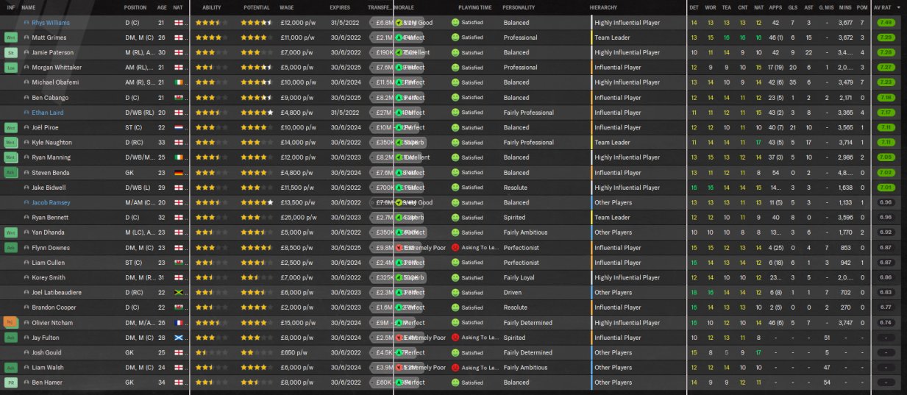Click the Ask badge next to Flynn Downes
The width and height of the screenshot is (907, 395).
(10, 247)
